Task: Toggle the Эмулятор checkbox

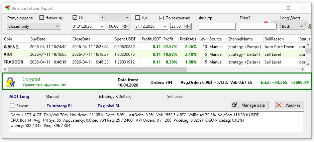Action: point(42,18)
